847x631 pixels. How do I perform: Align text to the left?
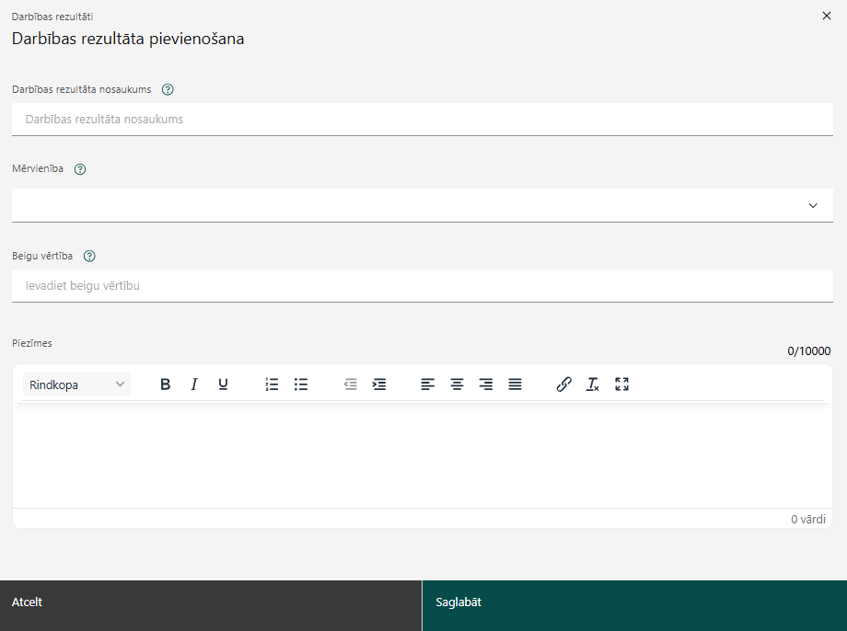click(x=428, y=384)
